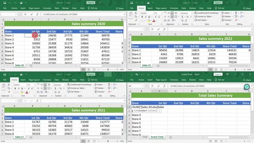
Task: Confirm formula with checkmark in Sales 20 window
Action: [31, 14]
